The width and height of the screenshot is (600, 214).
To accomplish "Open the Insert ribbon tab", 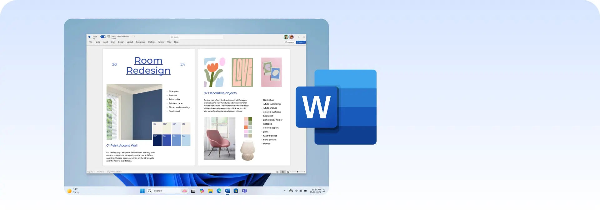I will (105, 42).
